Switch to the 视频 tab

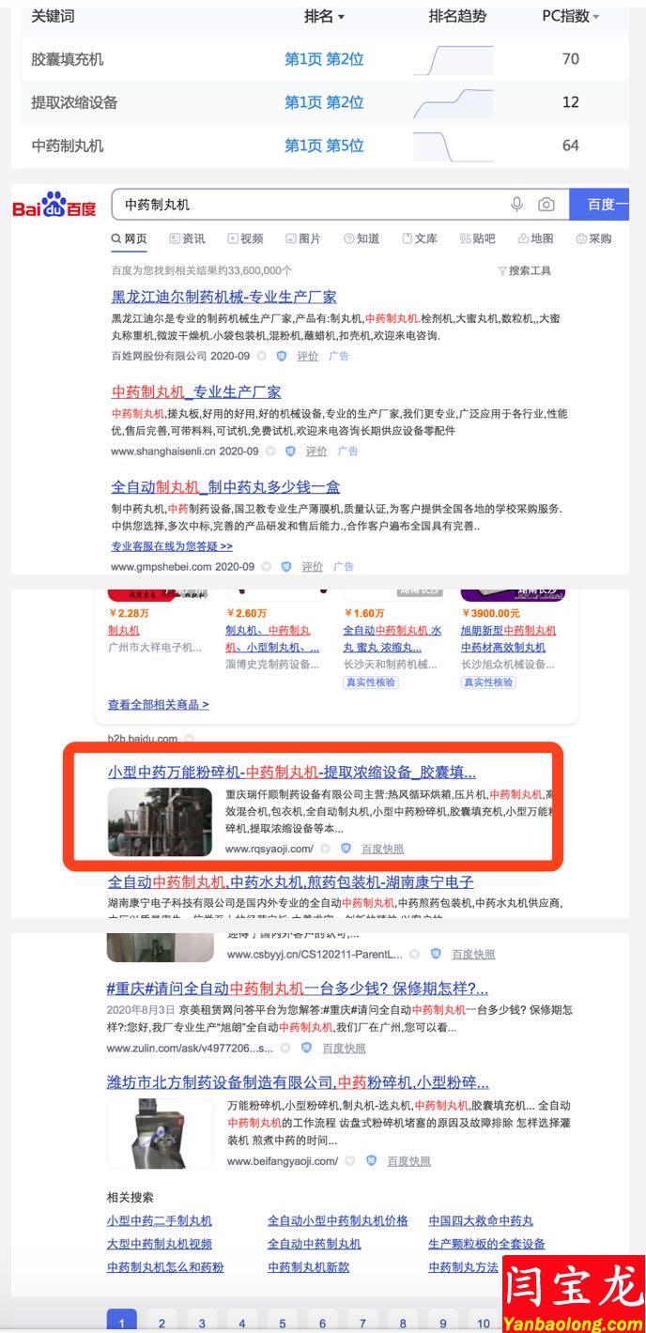click(x=244, y=238)
